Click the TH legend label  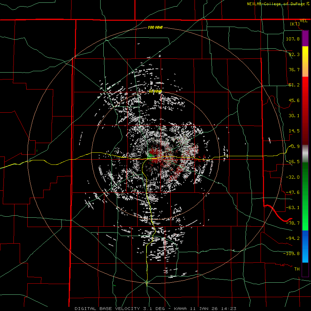coord(297,269)
